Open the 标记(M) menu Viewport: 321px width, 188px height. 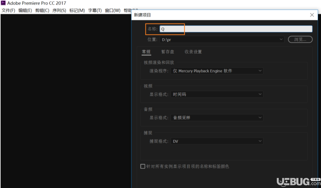77,10
